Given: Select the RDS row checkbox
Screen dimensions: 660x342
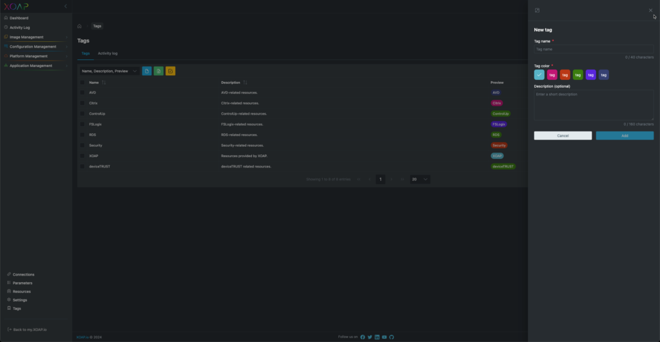Looking at the screenshot, I should coord(82,135).
